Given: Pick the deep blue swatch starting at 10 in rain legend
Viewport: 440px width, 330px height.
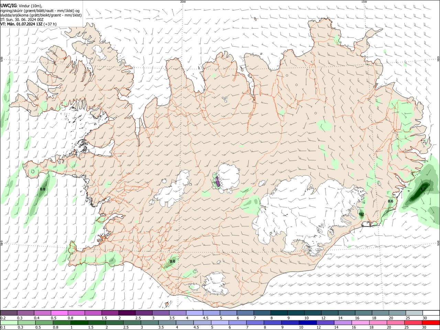Looking at the screenshot, I should pyautogui.click(x=307, y=322).
